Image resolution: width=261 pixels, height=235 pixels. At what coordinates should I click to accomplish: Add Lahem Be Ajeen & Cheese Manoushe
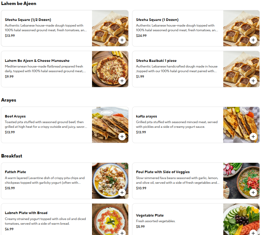122,81
